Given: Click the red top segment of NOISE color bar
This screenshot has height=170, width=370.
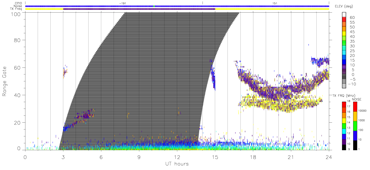Looking at the screenshot, I should (x=355, y=106).
